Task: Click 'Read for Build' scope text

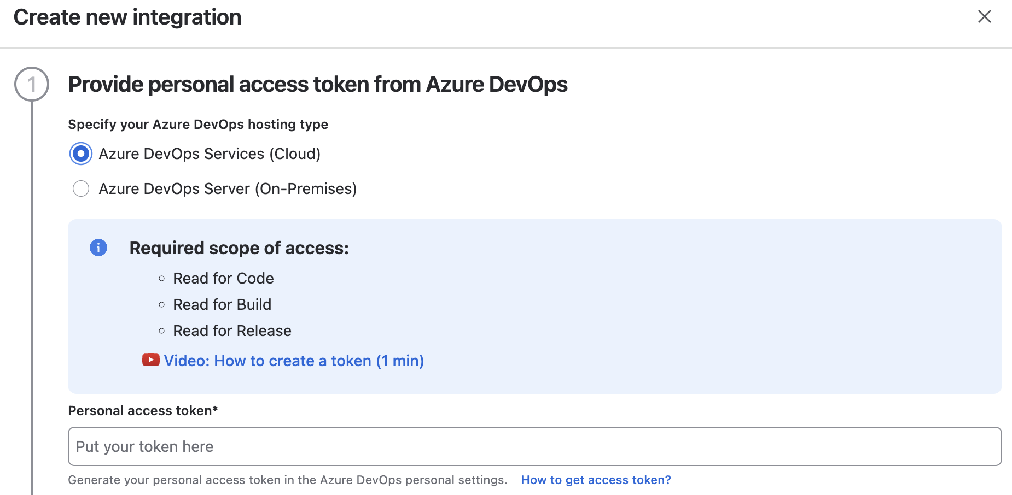Action: tap(222, 304)
